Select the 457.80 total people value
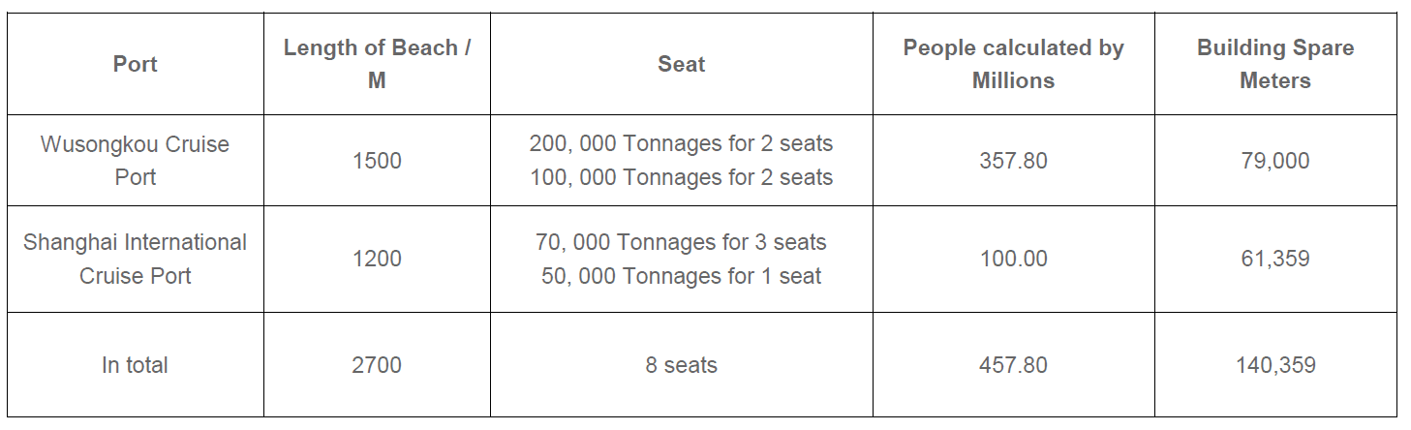Screen dimensions: 1411x430 (x=1013, y=365)
